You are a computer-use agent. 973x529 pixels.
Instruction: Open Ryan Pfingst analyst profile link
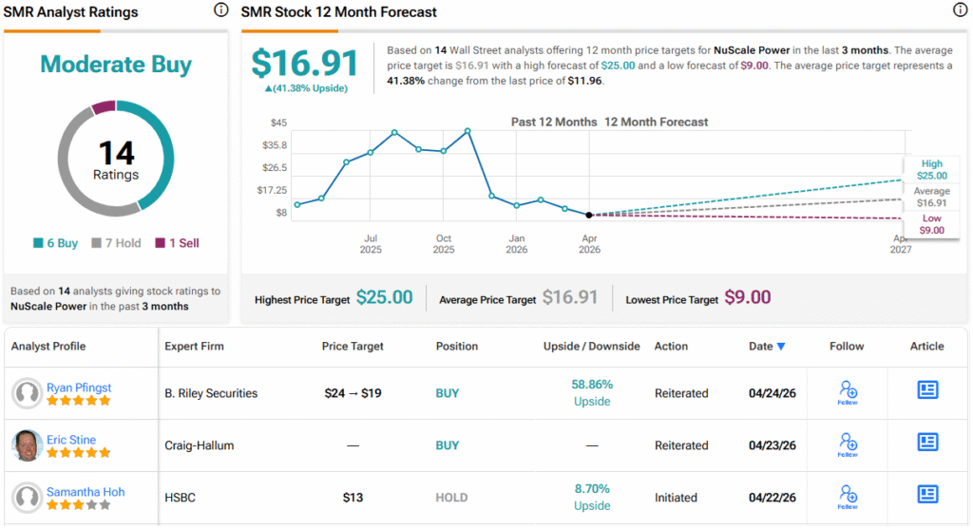click(x=79, y=387)
